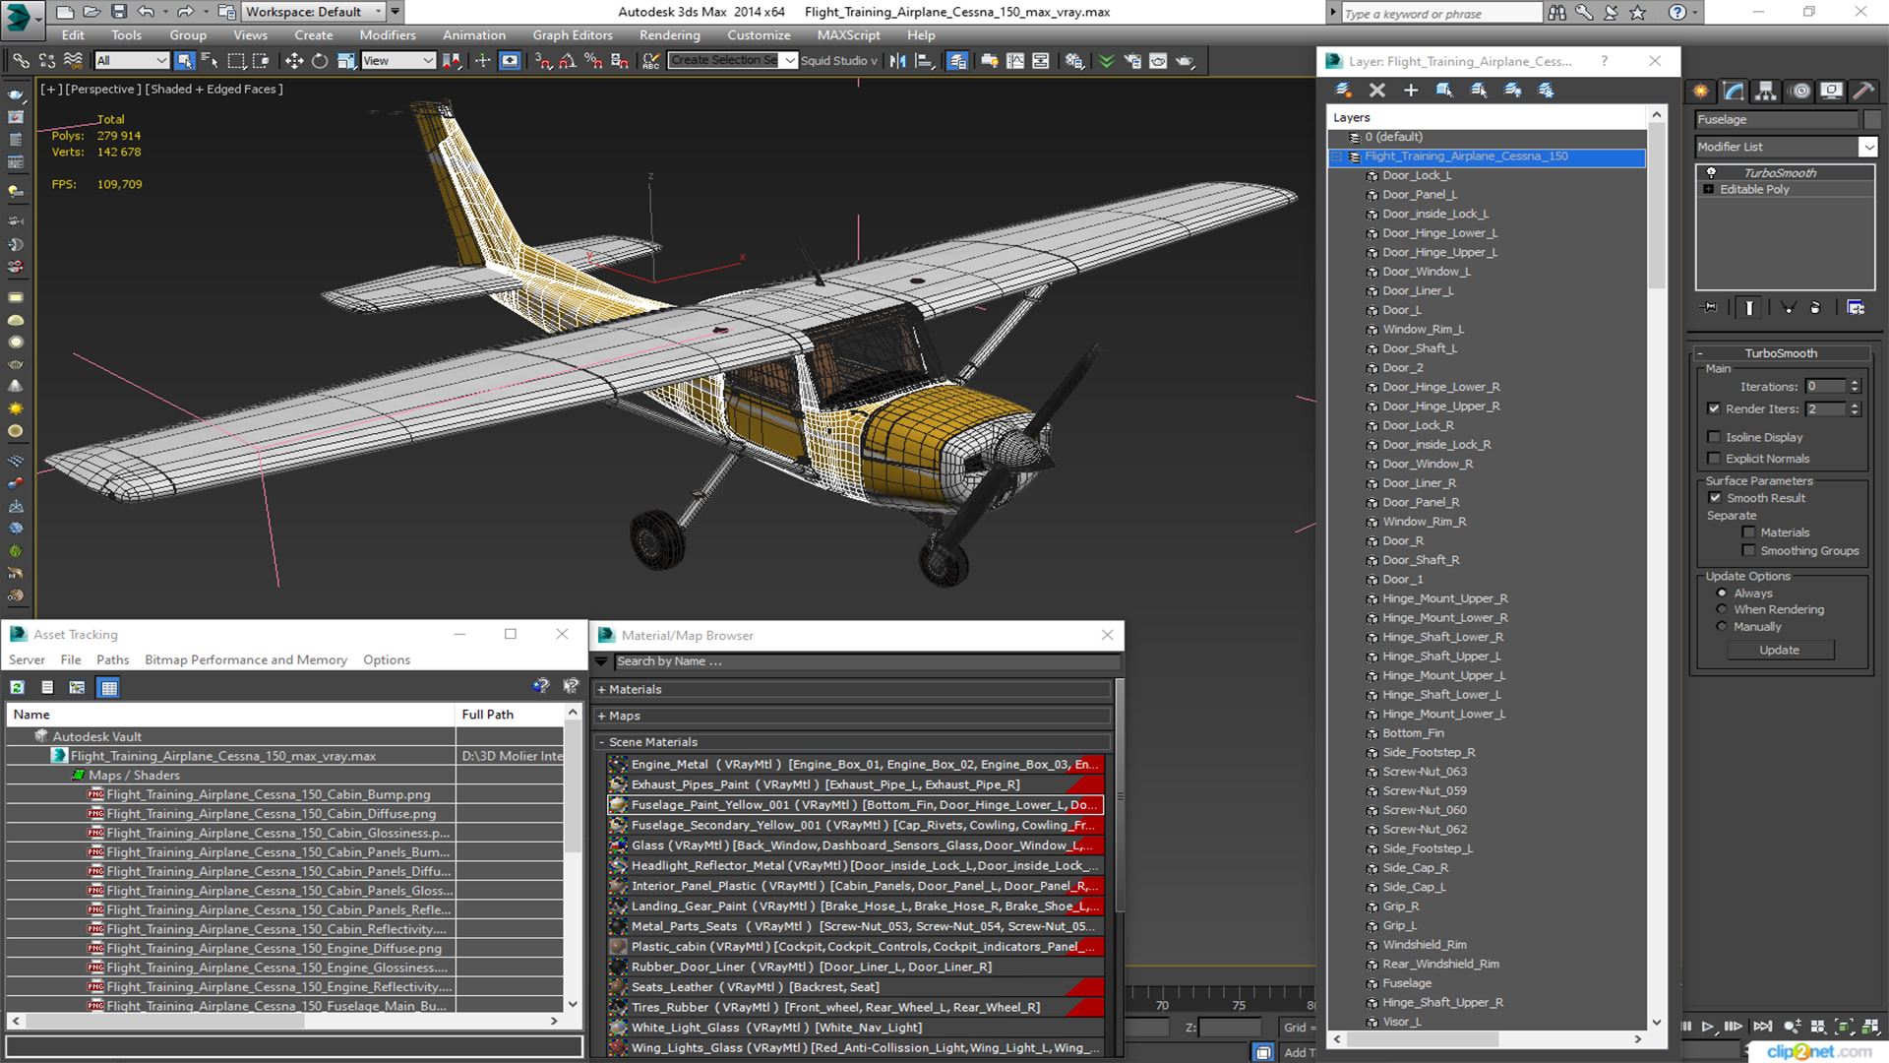
Task: Select Fuselage_Paint_Yellow_001 material entry
Action: pyautogui.click(x=854, y=805)
